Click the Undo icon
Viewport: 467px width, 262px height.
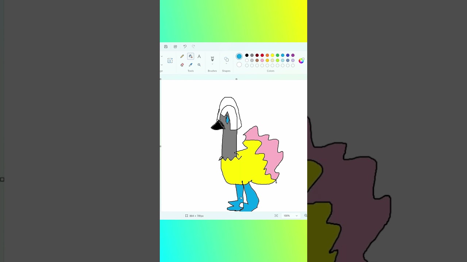click(x=185, y=47)
